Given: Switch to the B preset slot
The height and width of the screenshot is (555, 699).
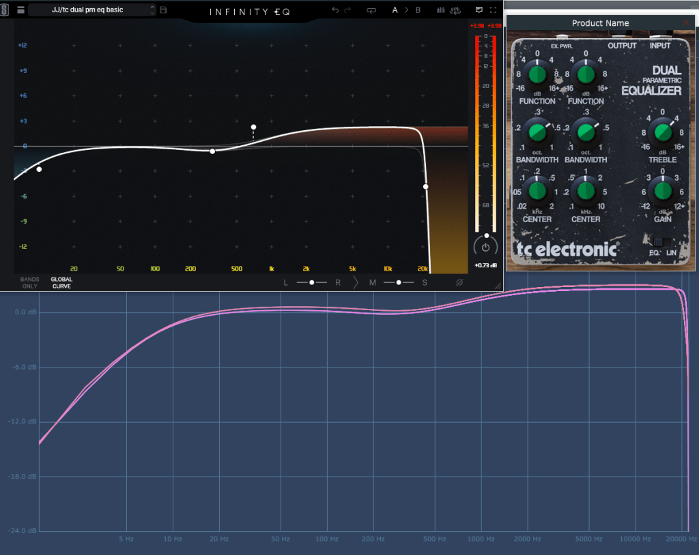Looking at the screenshot, I should pos(418,10).
